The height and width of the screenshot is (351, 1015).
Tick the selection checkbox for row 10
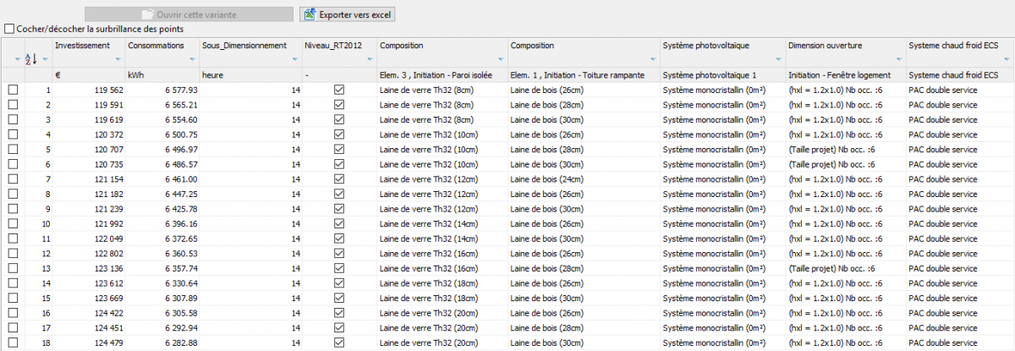tap(13, 223)
